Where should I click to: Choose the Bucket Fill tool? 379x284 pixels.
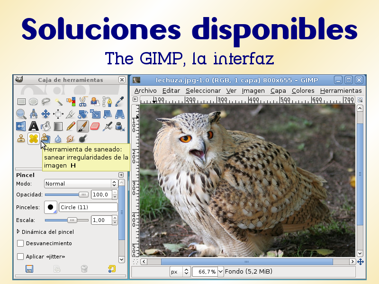(x=45, y=126)
